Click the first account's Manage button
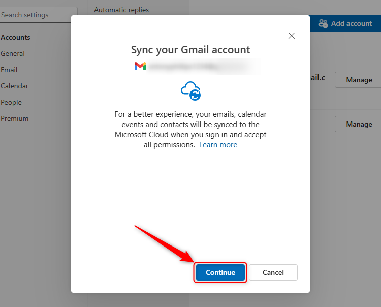Viewport: 381px width, 307px height. pyautogui.click(x=359, y=80)
